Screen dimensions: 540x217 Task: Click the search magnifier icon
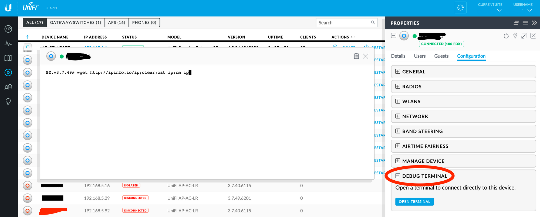click(x=373, y=23)
